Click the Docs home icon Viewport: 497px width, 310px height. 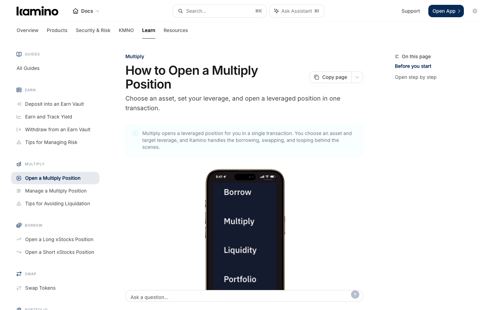pos(76,11)
